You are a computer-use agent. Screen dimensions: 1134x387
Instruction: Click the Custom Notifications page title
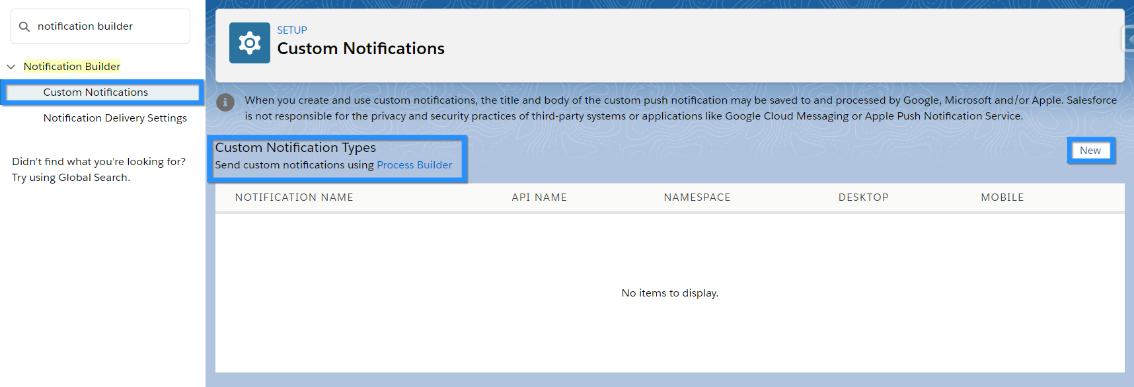pyautogui.click(x=361, y=49)
